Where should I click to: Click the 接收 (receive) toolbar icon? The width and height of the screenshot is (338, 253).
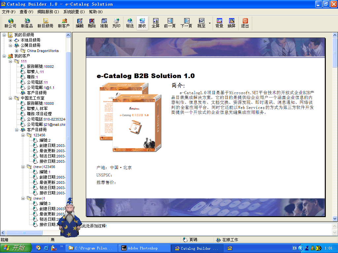coord(142,23)
